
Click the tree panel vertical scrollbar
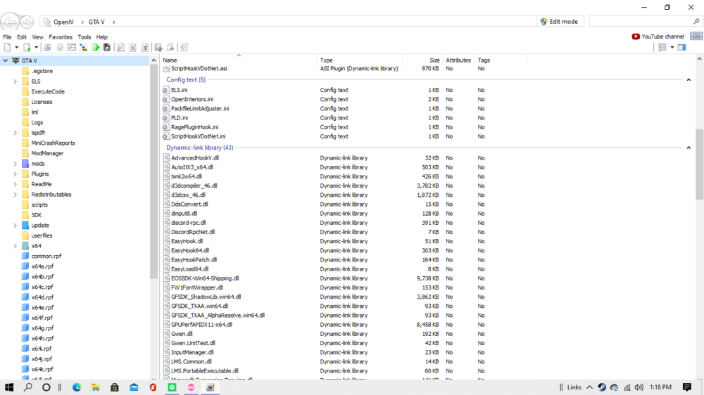pos(154,173)
